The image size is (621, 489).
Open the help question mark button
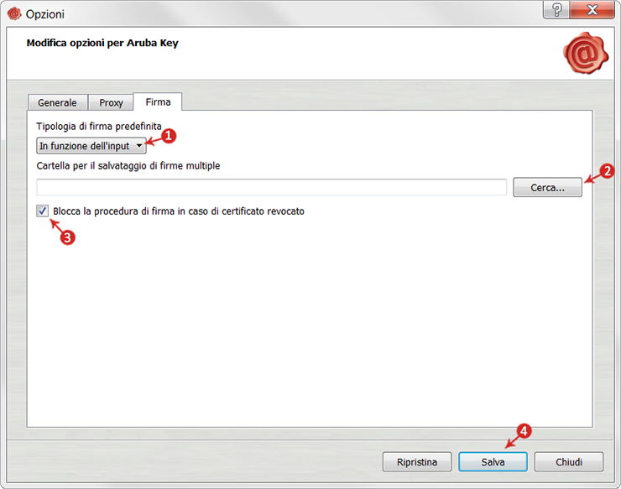(556, 10)
